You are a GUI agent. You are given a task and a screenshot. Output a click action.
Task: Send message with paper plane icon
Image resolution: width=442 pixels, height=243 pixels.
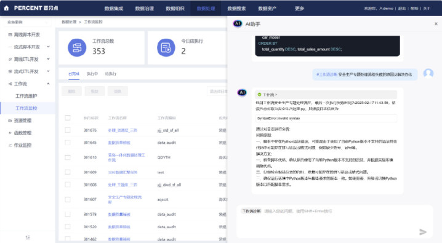pyautogui.click(x=422, y=232)
